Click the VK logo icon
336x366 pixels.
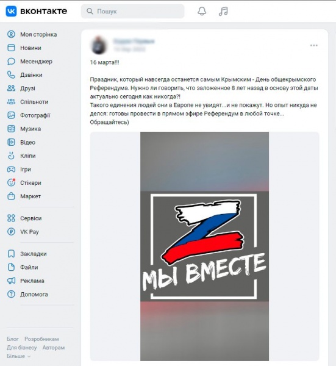click(11, 11)
